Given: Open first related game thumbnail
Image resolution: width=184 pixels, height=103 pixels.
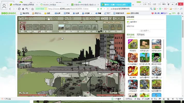Looking at the screenshot, I should click(132, 44).
